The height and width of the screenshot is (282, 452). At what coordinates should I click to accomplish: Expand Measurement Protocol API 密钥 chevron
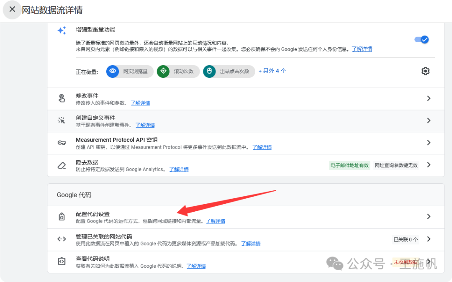point(429,143)
